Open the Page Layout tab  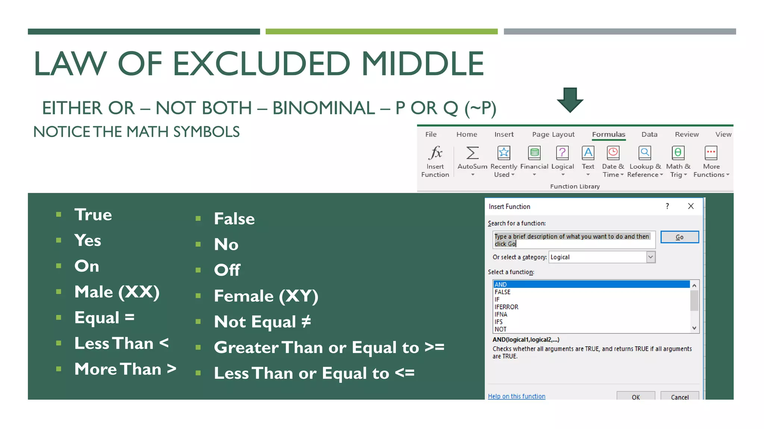553,134
